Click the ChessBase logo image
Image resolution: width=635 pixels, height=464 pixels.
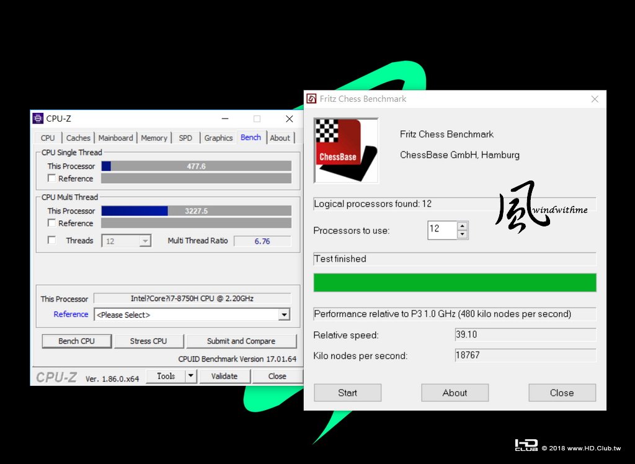346,150
